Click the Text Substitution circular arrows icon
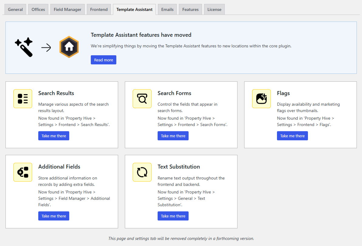Screen dimensions: 362x246 (x=142, y=172)
